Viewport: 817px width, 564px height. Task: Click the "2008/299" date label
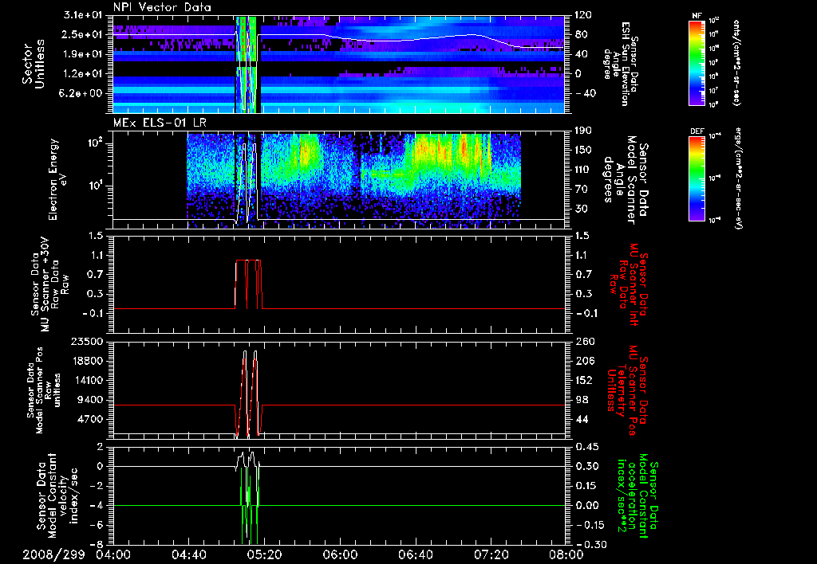(53, 554)
